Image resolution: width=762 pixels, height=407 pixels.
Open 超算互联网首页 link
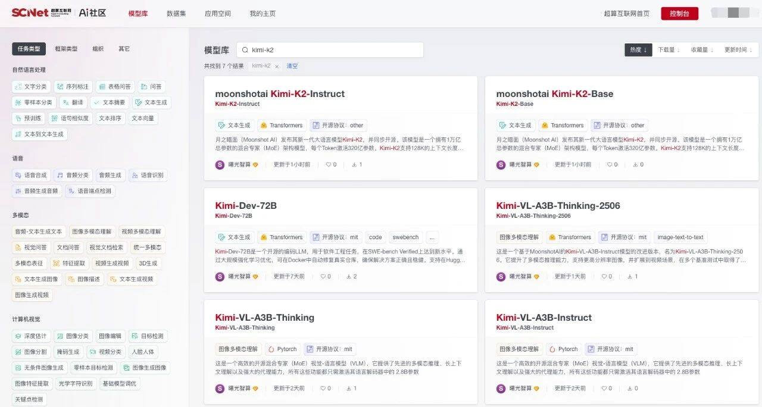626,13
